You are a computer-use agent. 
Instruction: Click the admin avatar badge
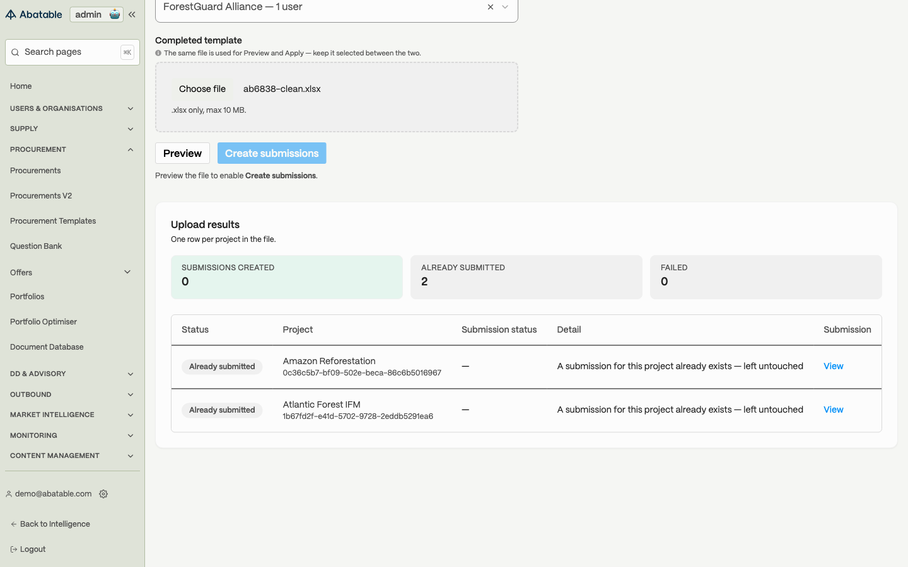click(96, 14)
